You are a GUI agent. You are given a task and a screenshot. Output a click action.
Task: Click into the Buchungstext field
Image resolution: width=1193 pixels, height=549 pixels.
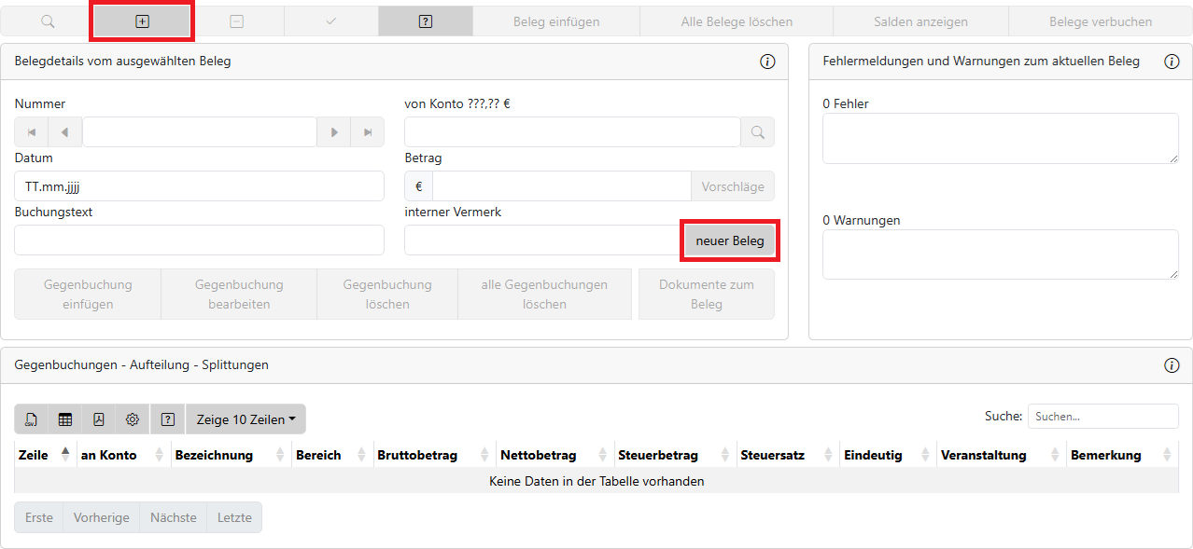coord(199,240)
